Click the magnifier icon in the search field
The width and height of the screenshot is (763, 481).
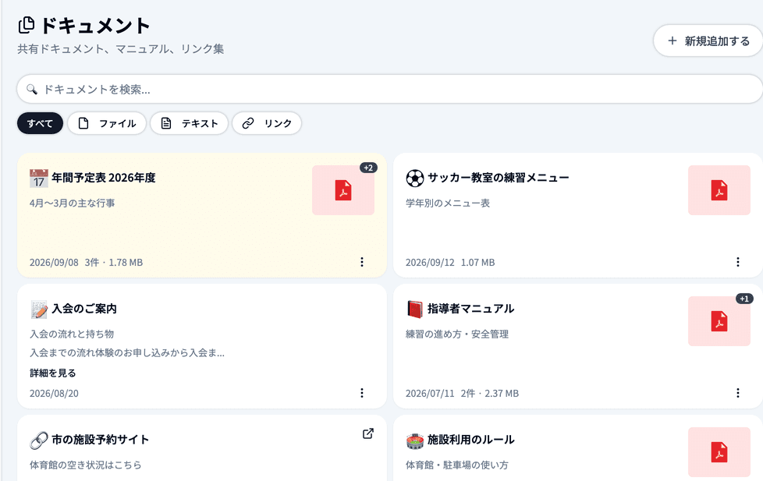[x=32, y=90]
